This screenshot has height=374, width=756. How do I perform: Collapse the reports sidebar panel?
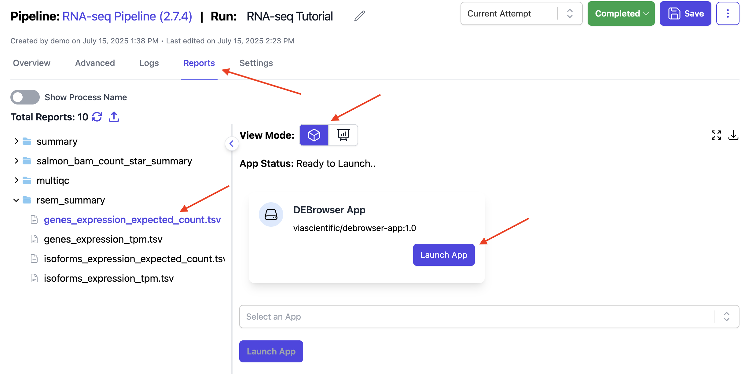click(x=232, y=144)
